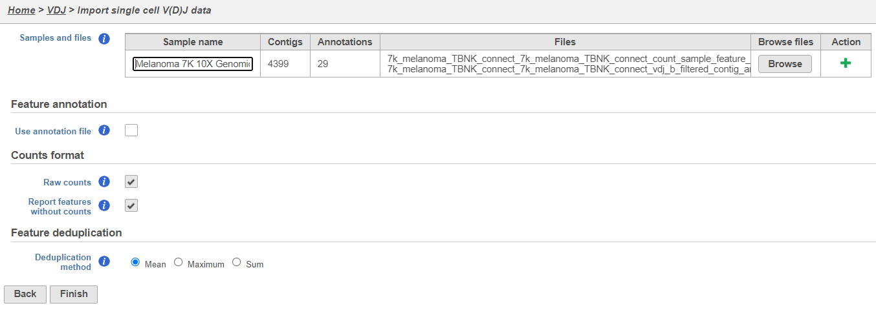Click the Sample name text field
This screenshot has width=876, height=310.
click(x=193, y=64)
